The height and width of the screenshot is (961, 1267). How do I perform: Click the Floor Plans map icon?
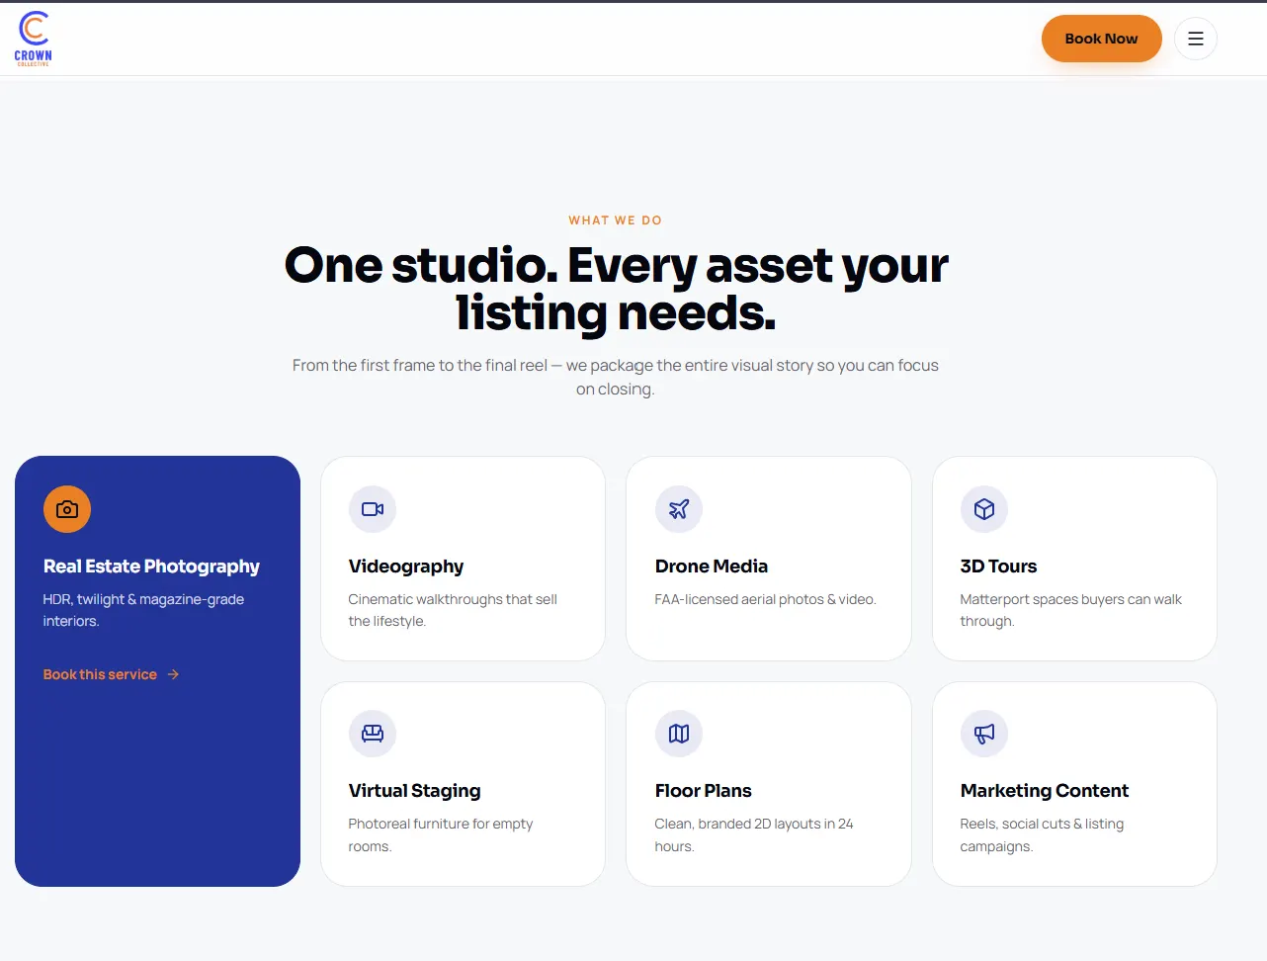pyautogui.click(x=679, y=734)
